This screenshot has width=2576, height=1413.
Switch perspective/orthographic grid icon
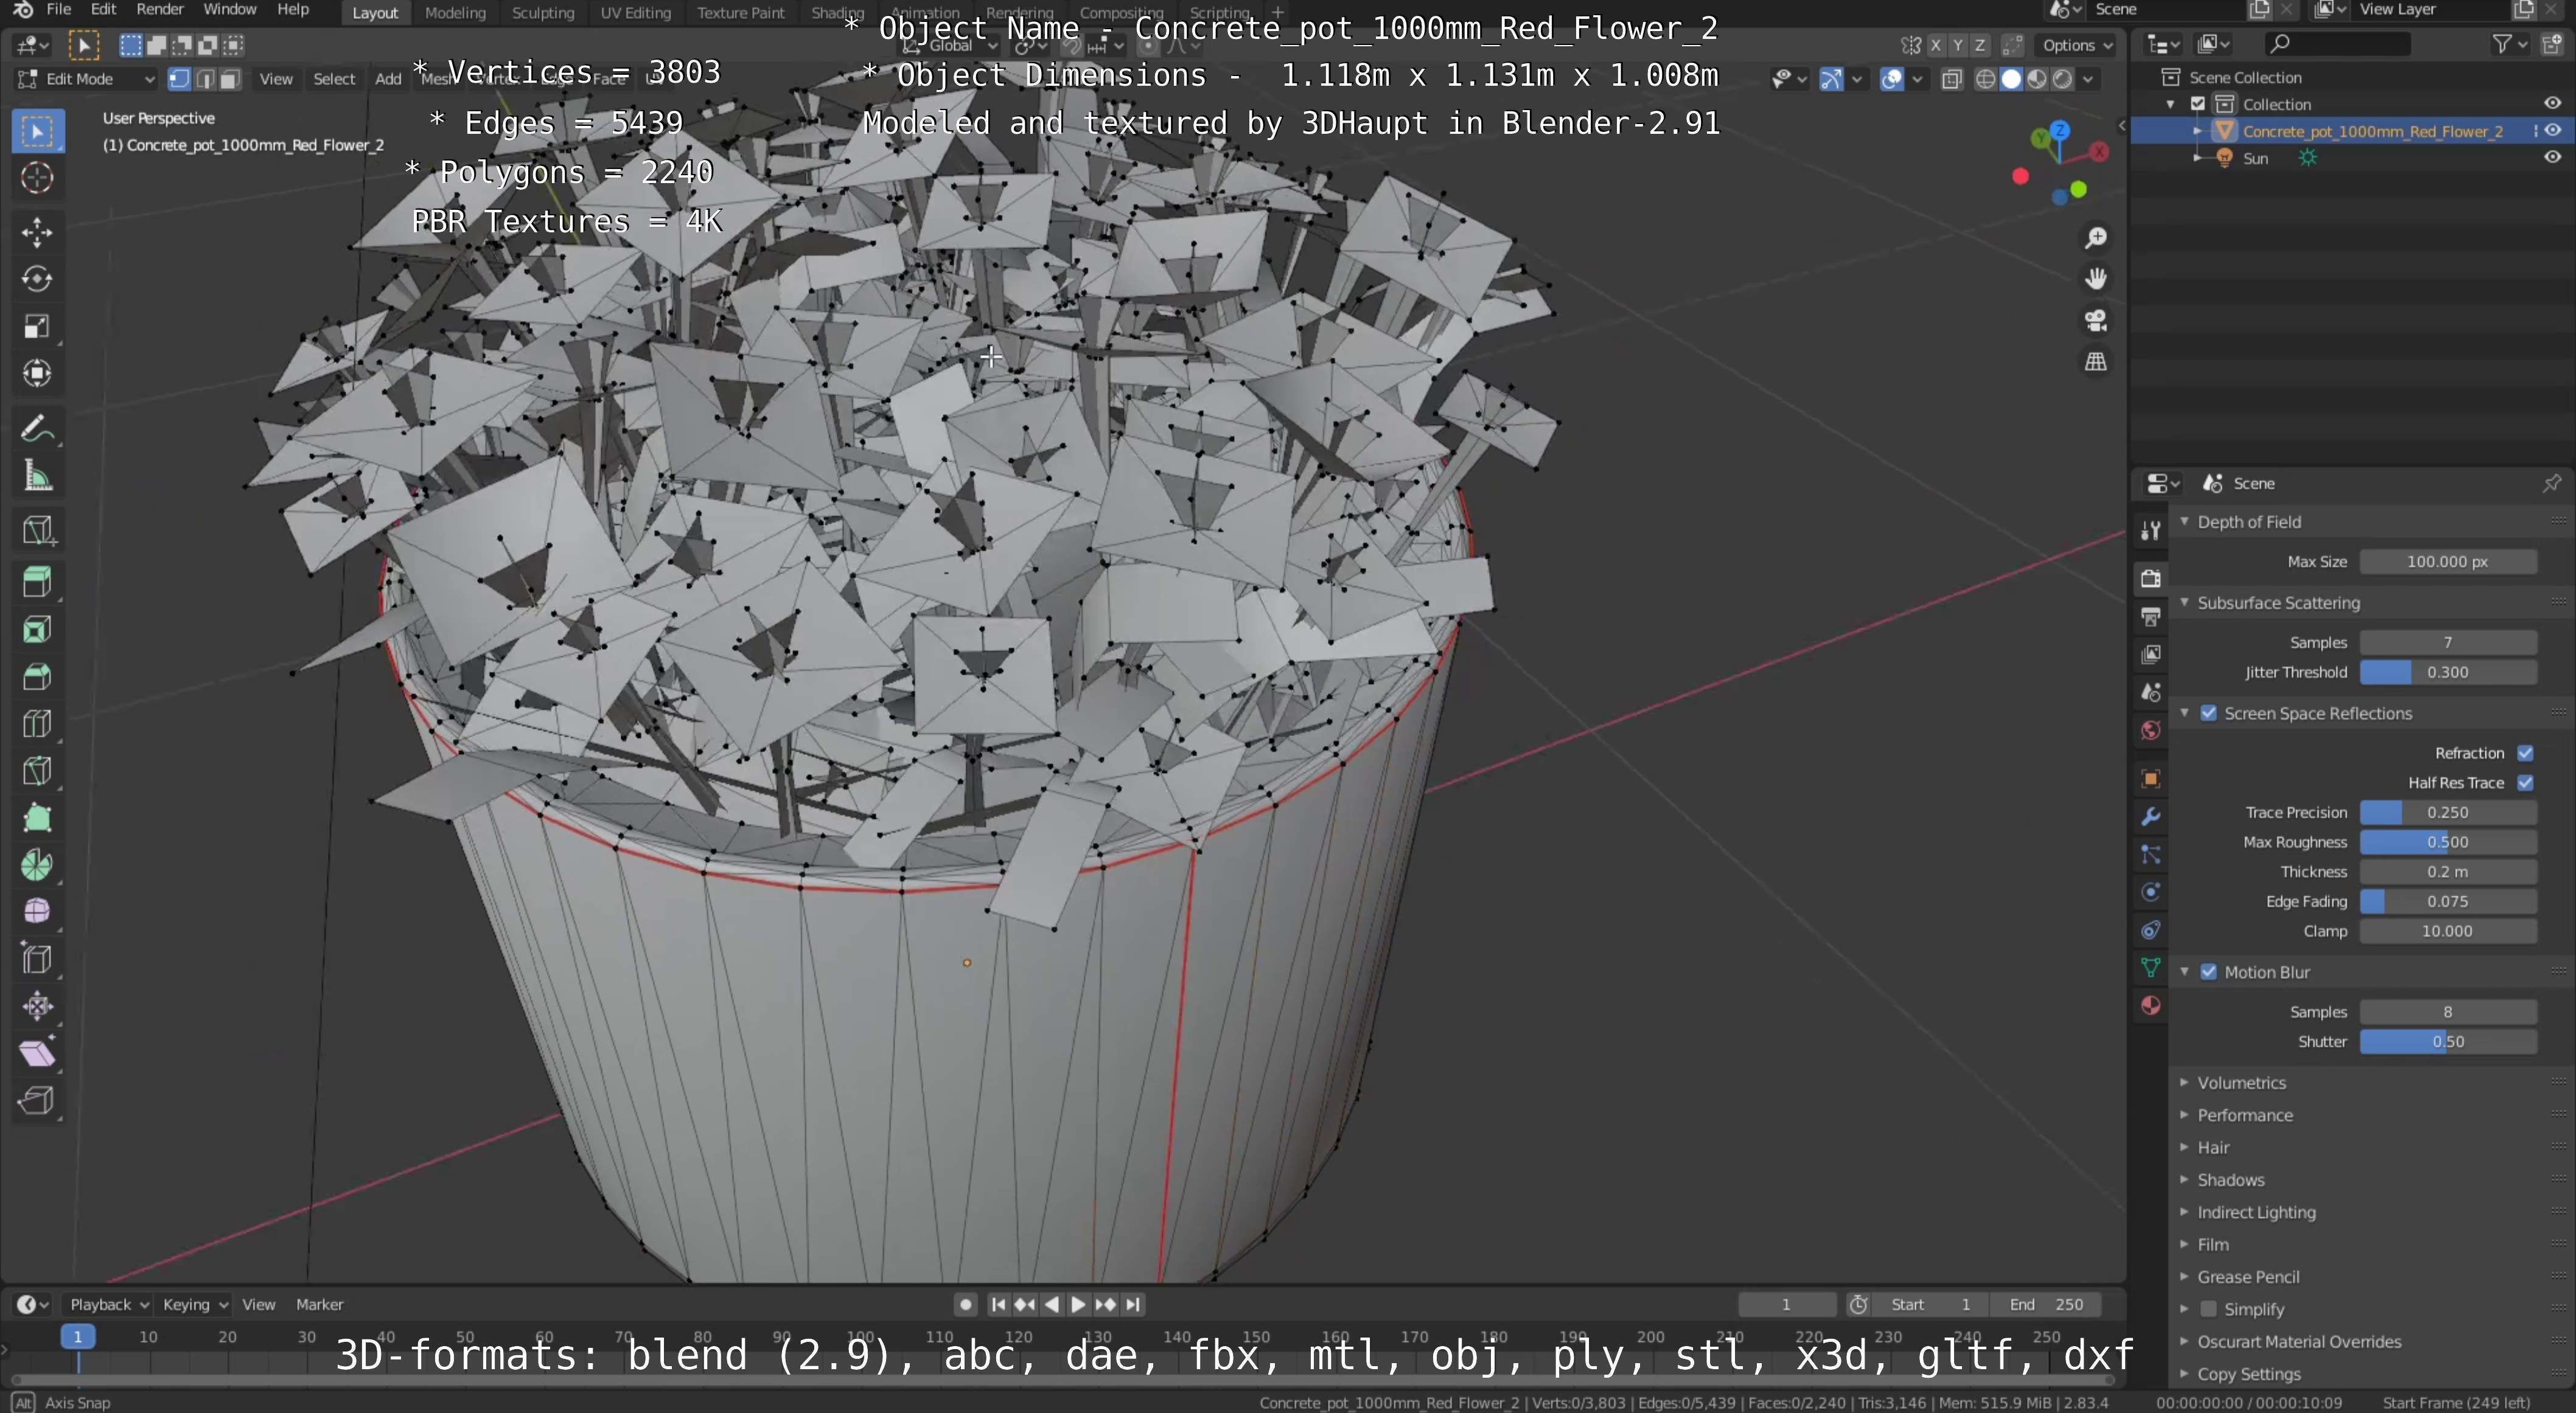click(2096, 362)
